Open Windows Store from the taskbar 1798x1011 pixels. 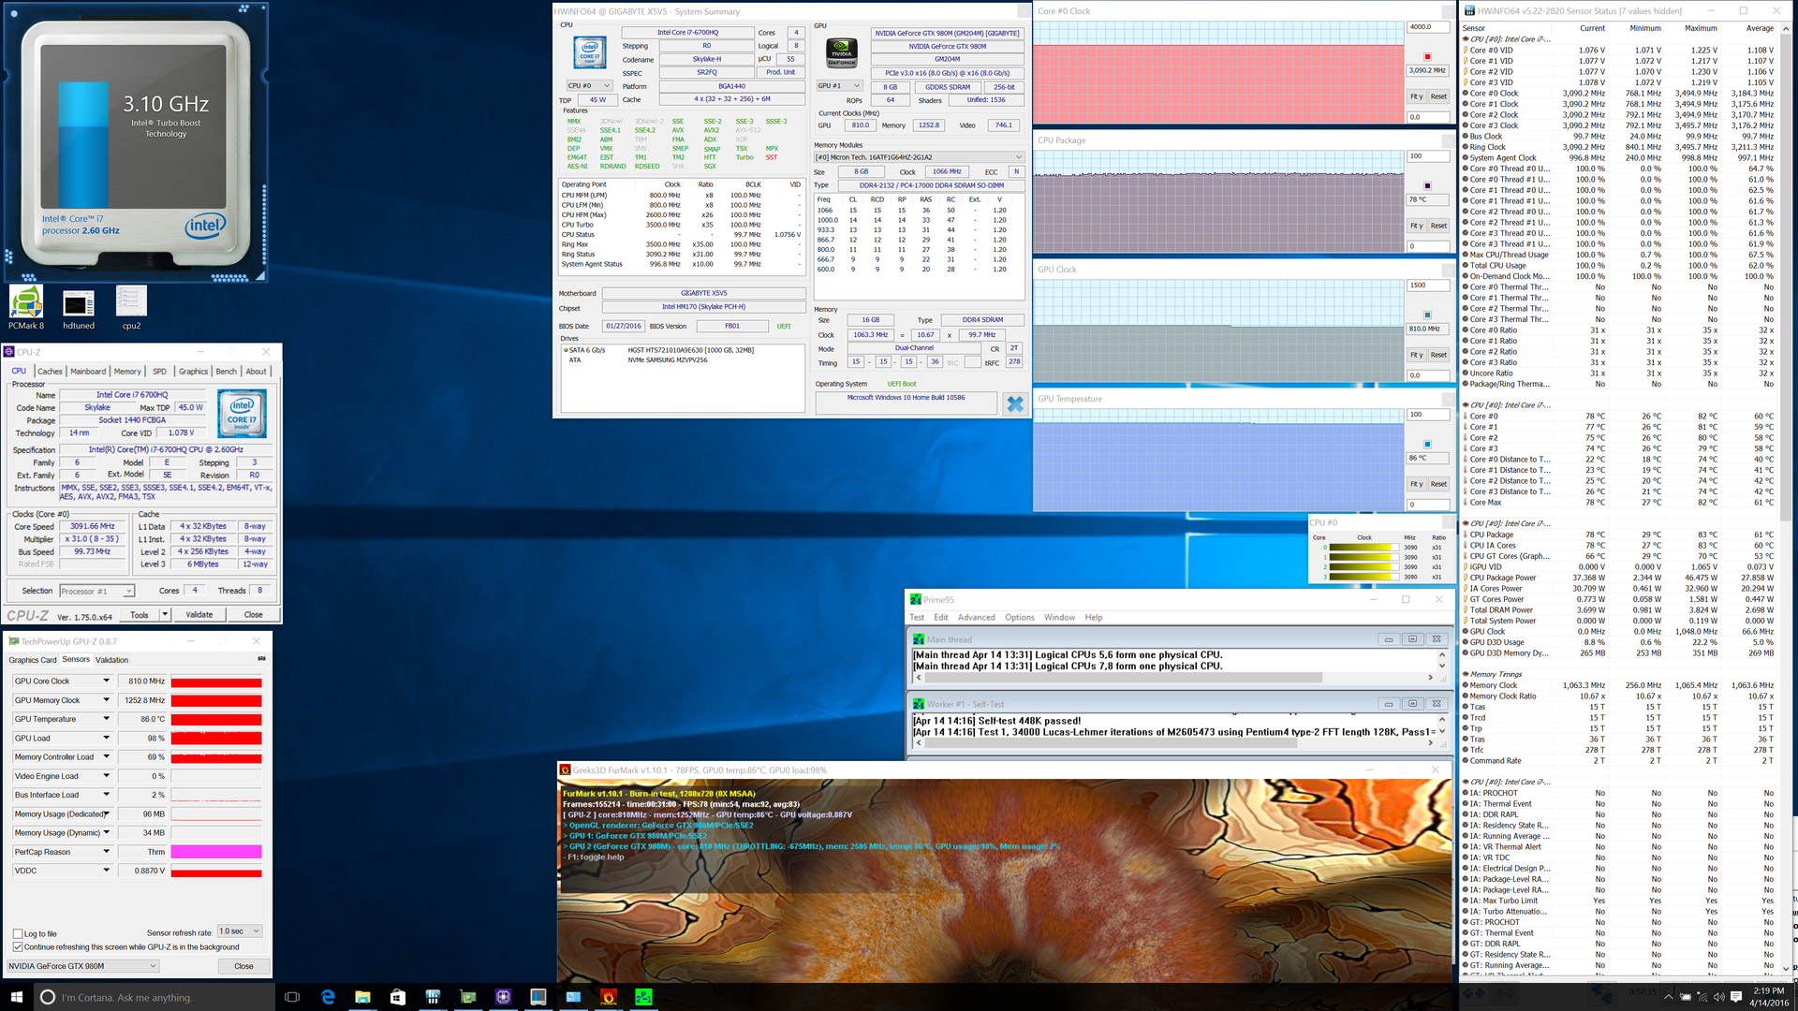pos(397,997)
